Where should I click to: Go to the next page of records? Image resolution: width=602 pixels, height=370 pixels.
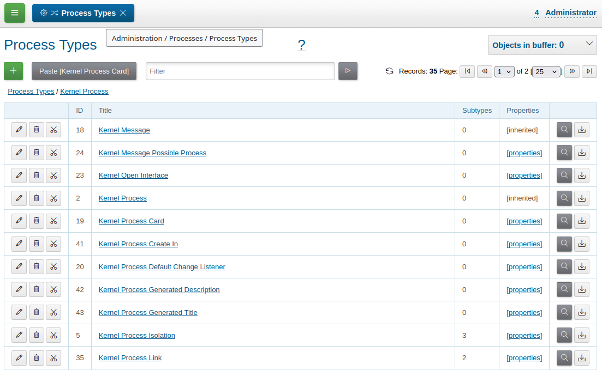click(x=572, y=71)
